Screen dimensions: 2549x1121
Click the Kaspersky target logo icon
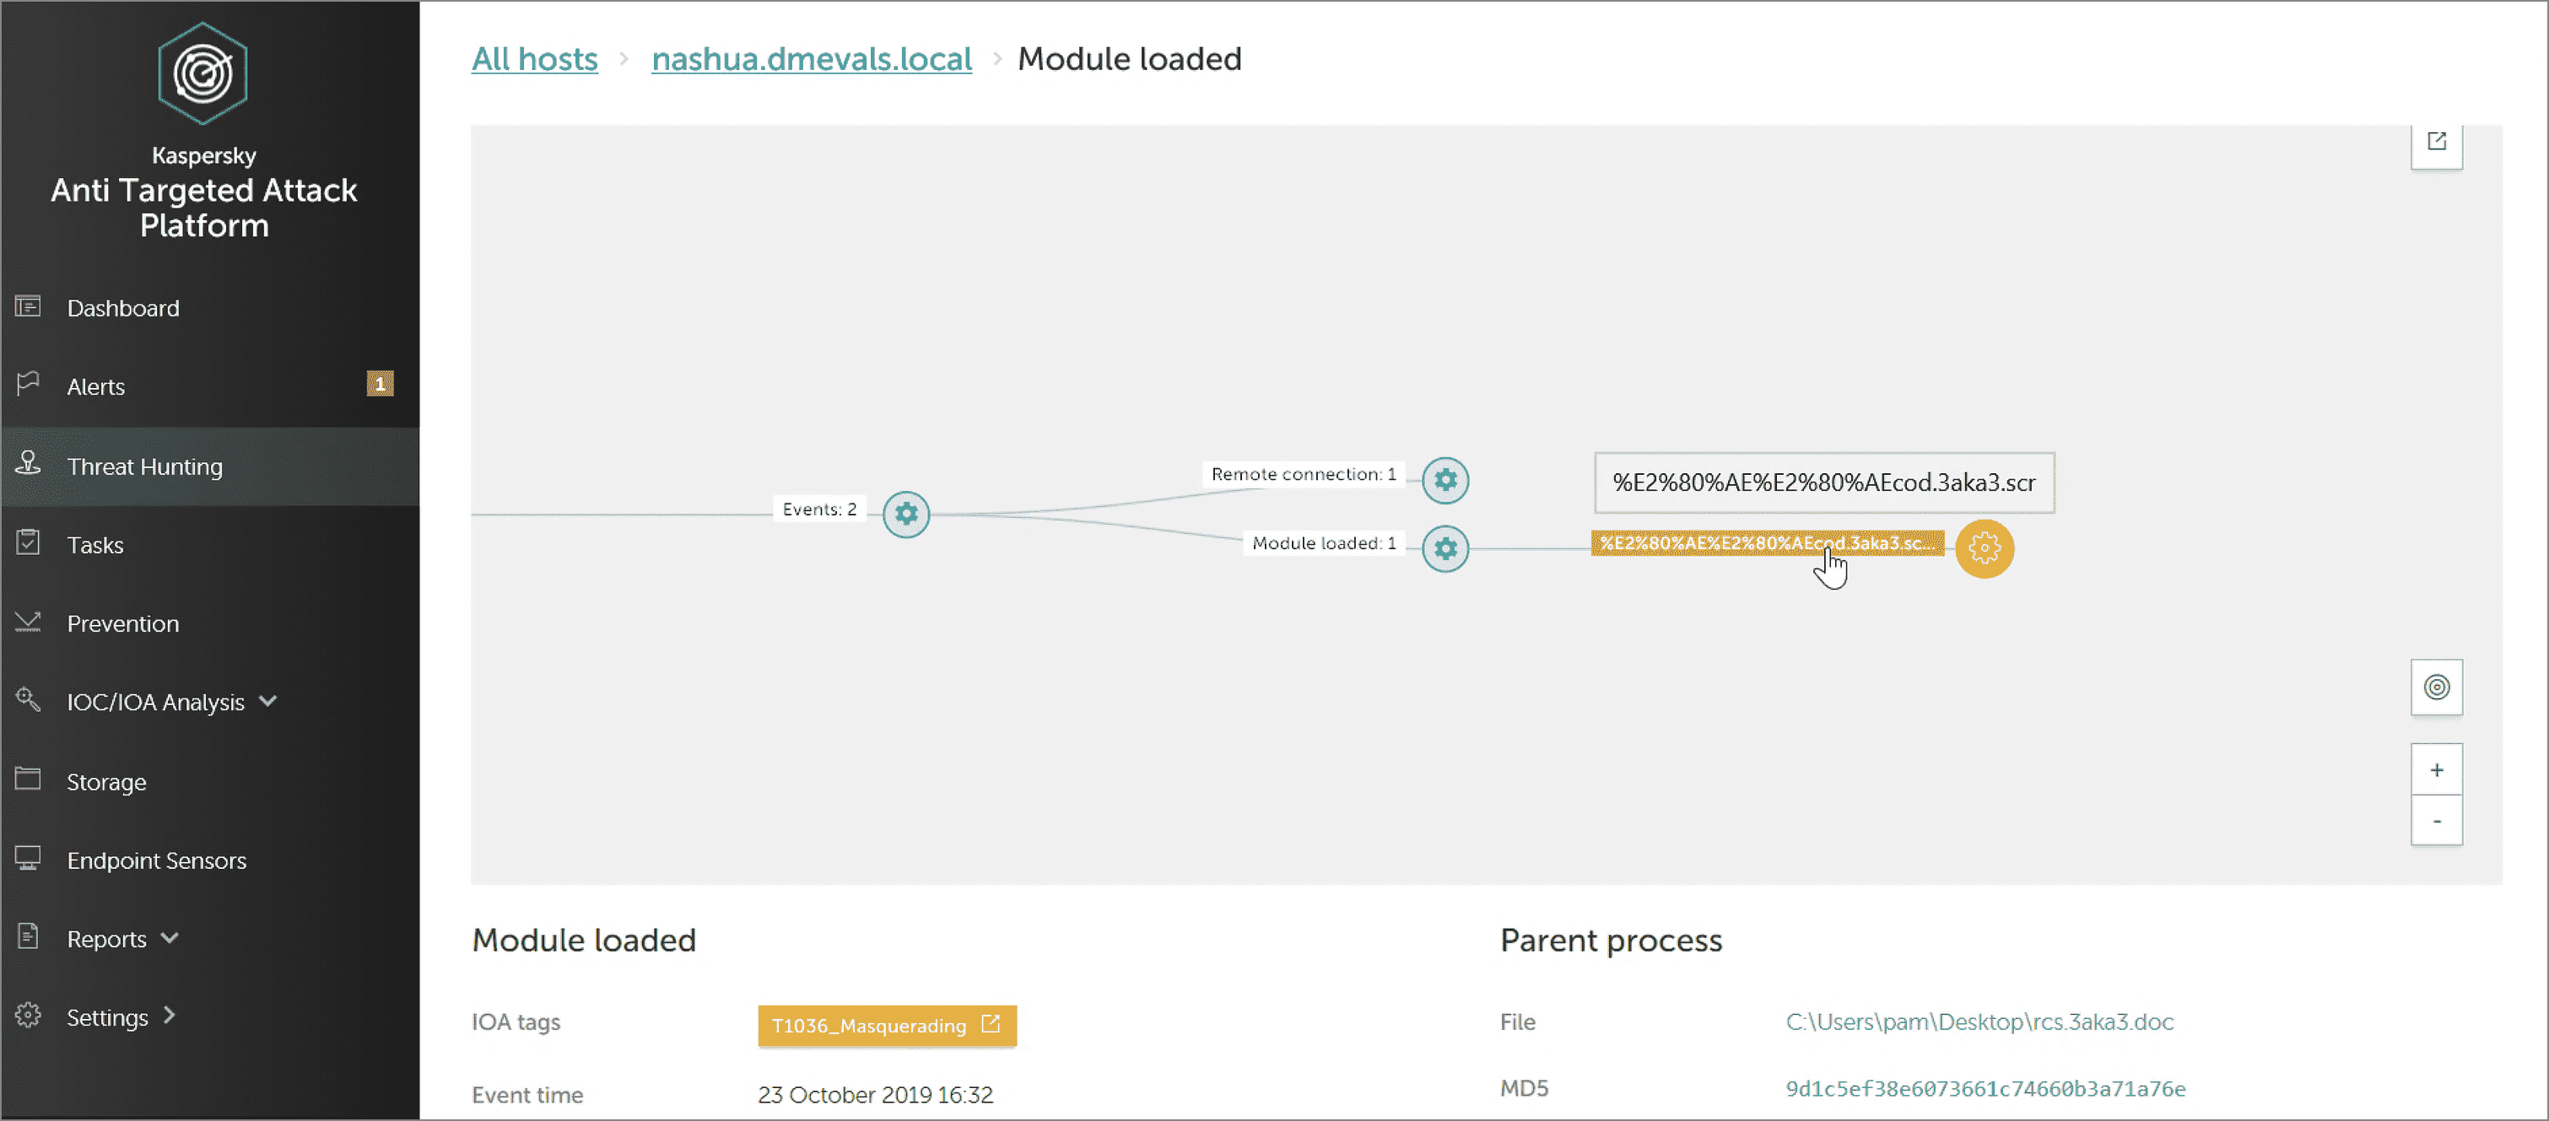(x=203, y=73)
